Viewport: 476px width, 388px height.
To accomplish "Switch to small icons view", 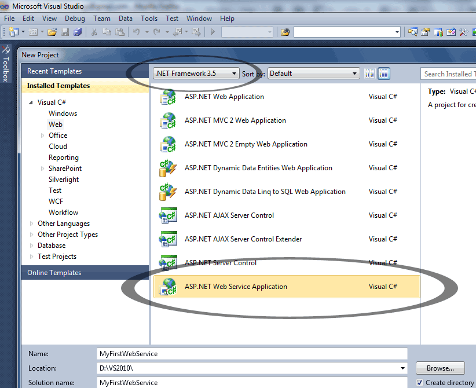I will (370, 74).
